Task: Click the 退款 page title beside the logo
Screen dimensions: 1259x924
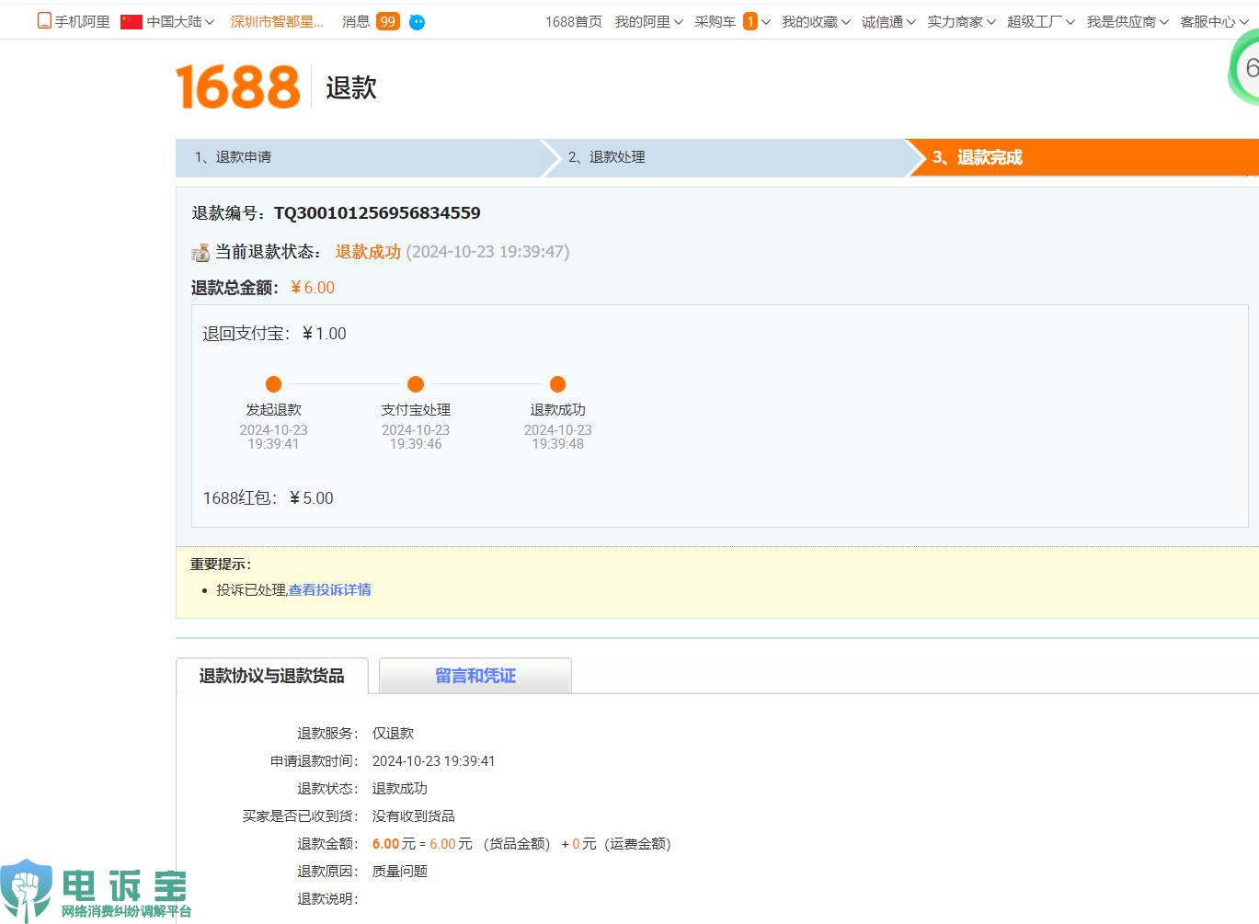Action: (x=351, y=88)
